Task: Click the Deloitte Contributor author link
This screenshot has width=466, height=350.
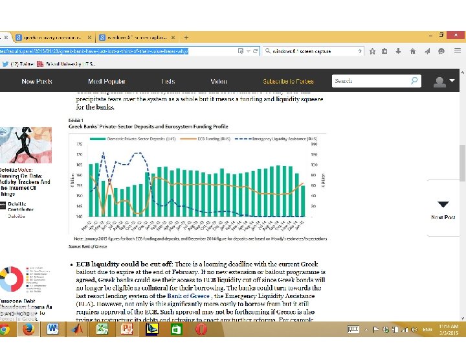Action: click(21, 207)
